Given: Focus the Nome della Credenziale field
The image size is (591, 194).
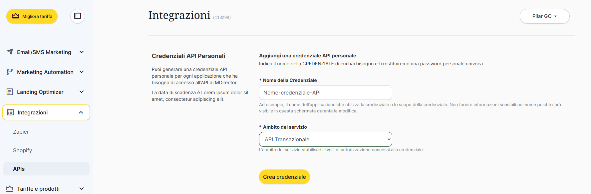Looking at the screenshot, I should pyautogui.click(x=325, y=93).
